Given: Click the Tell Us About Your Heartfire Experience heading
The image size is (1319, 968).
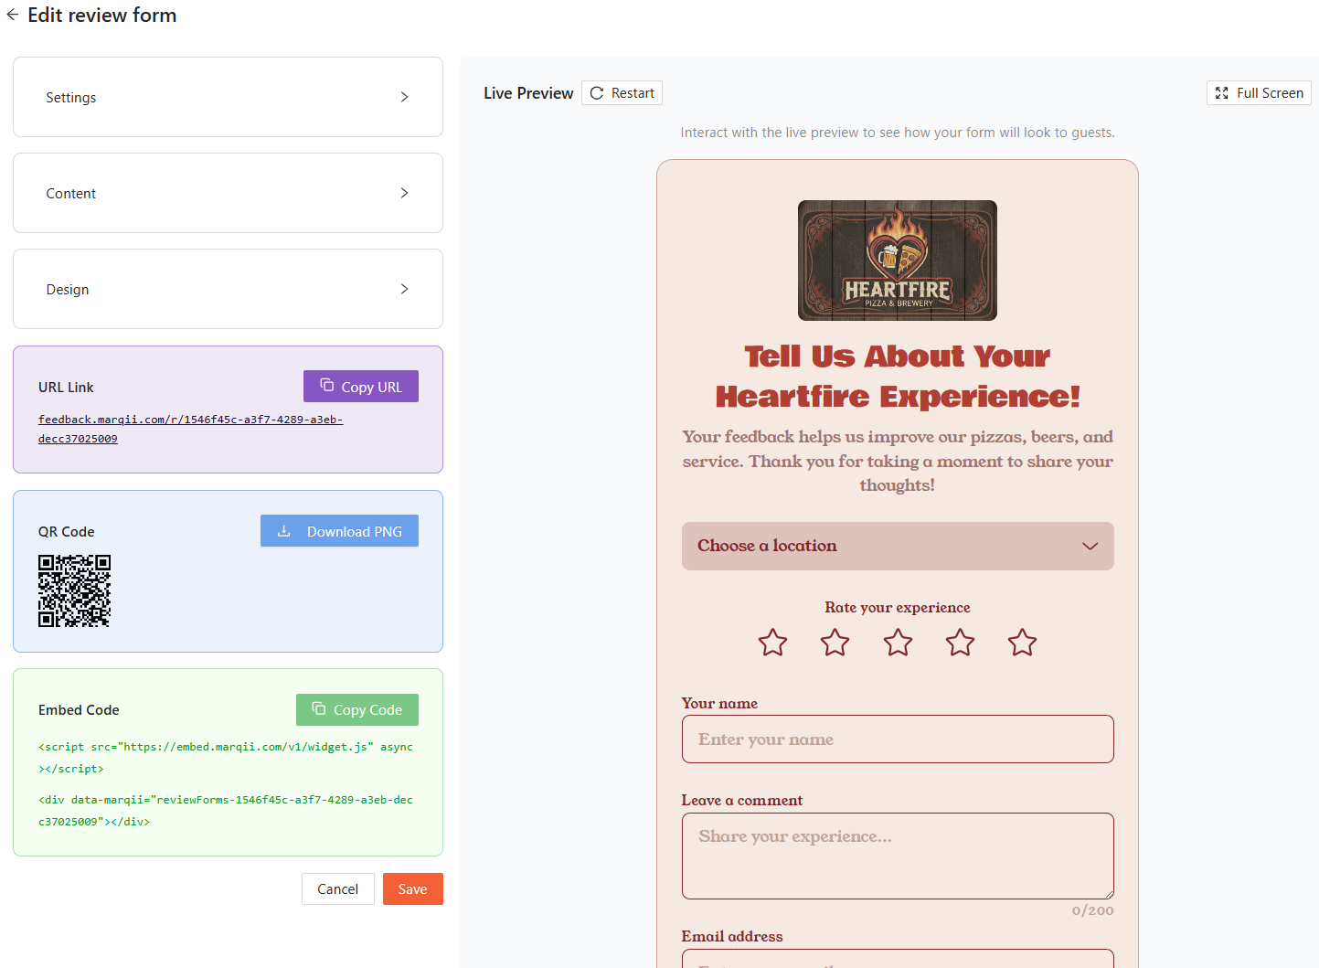Looking at the screenshot, I should click(x=898, y=376).
